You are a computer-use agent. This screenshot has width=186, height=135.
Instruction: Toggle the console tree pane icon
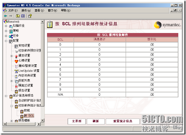[23, 16]
